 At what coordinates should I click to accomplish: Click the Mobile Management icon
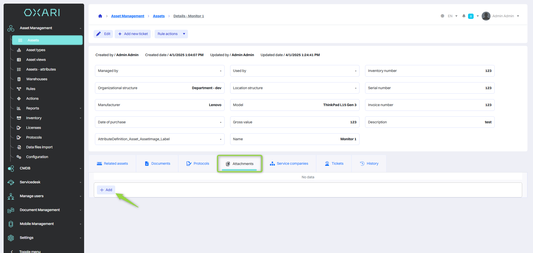click(x=11, y=224)
